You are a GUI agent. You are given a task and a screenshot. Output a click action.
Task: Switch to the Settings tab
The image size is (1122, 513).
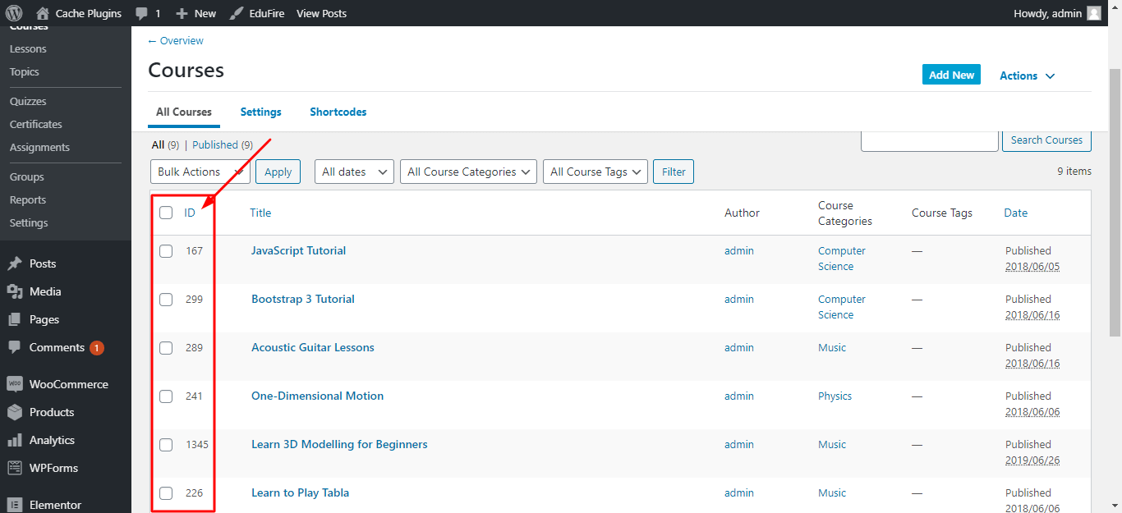pyautogui.click(x=261, y=112)
